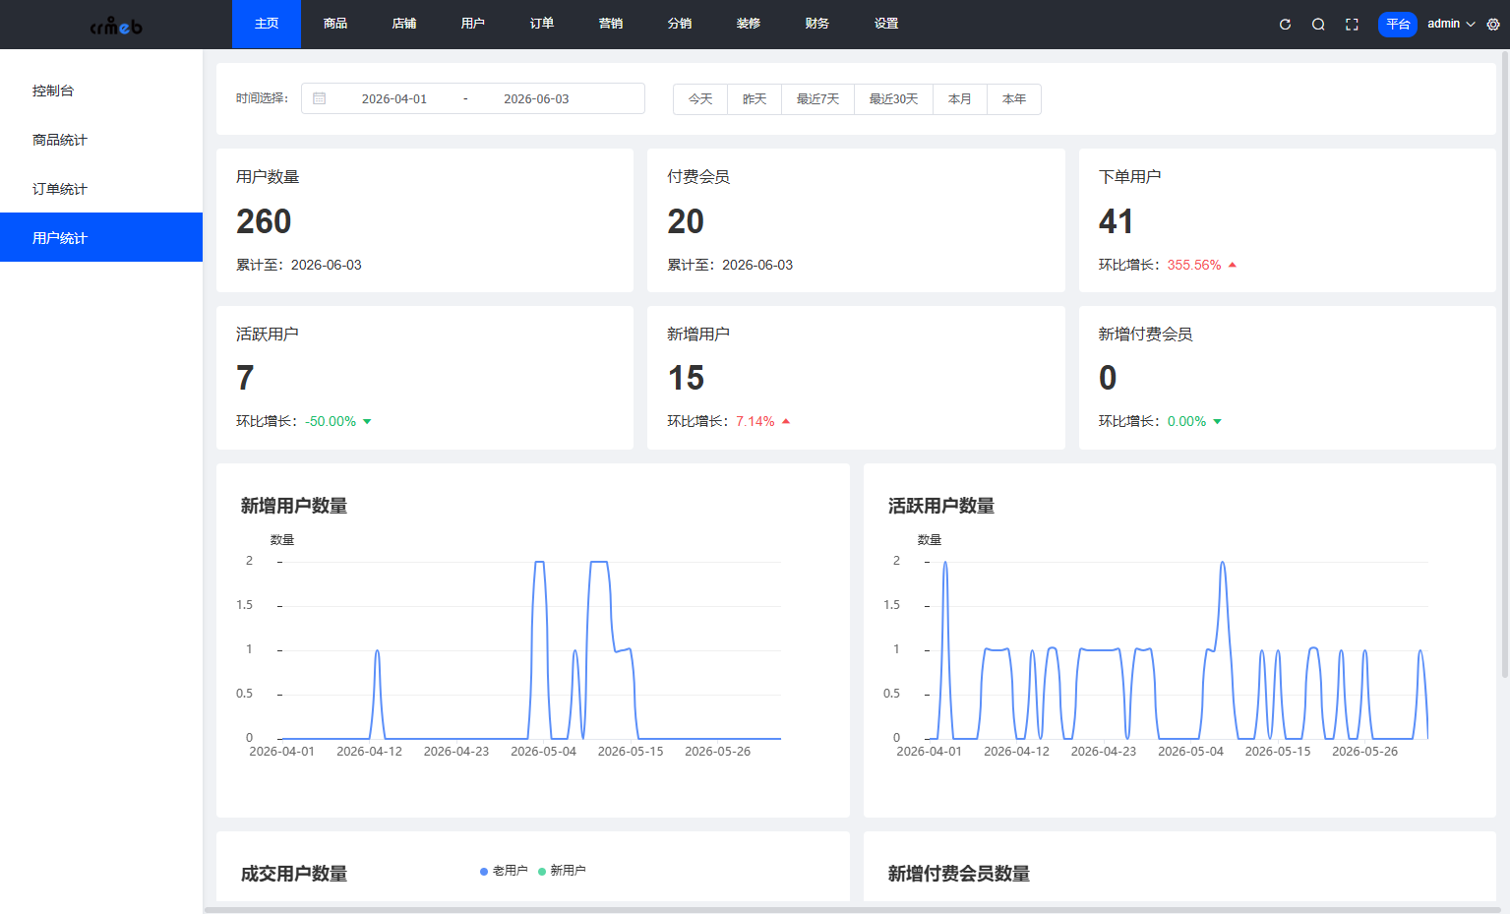
Task: Click 2026-05-04 axis label in 新增用户数量 chart
Action: [x=544, y=752]
